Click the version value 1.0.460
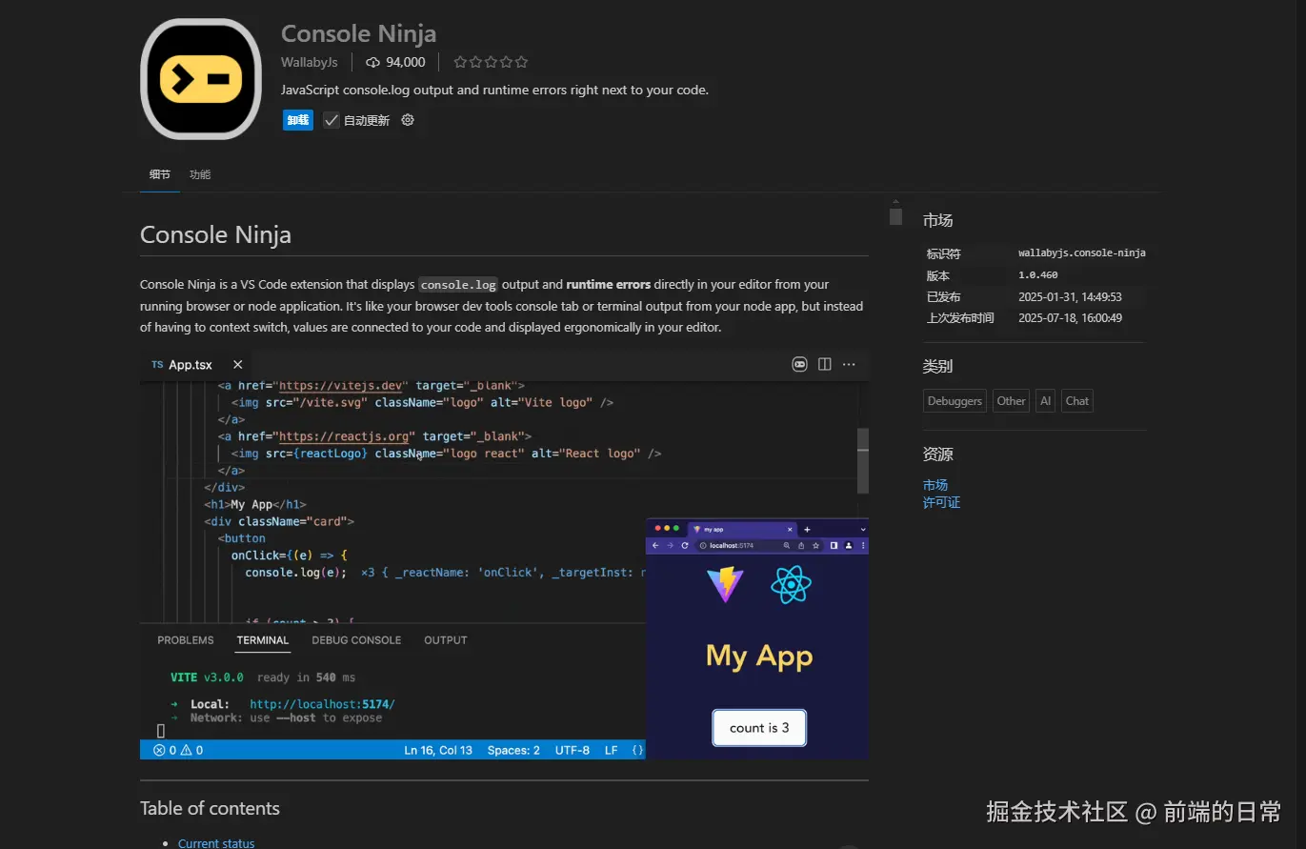 (x=1038, y=275)
